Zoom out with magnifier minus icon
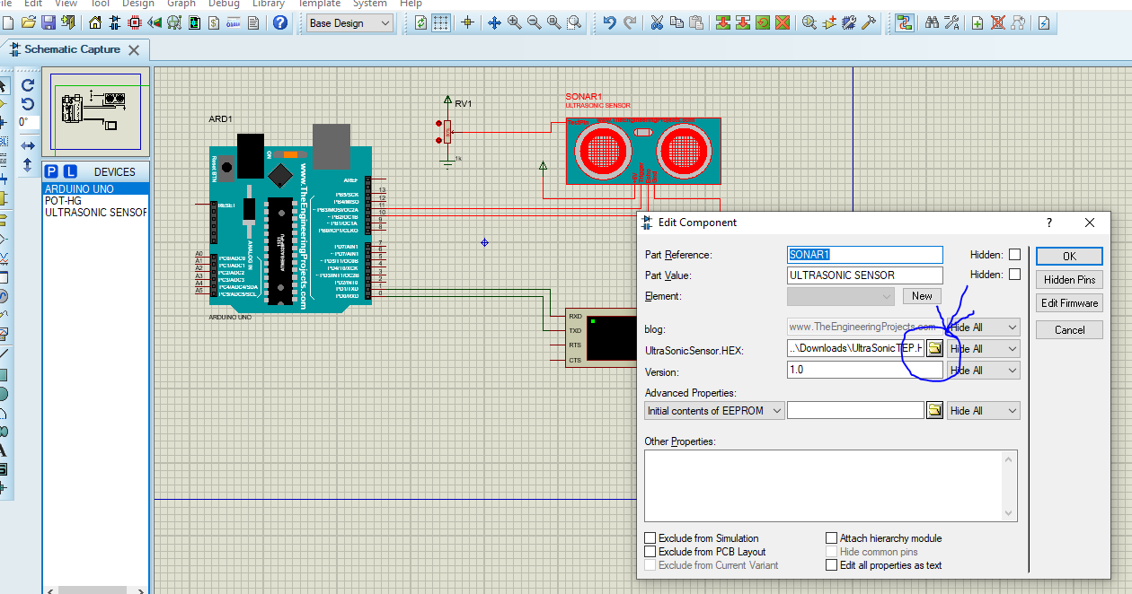This screenshot has width=1132, height=594. (x=535, y=22)
